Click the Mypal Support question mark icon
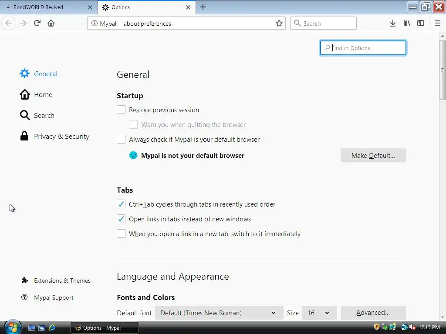The image size is (446, 334). 24,297
